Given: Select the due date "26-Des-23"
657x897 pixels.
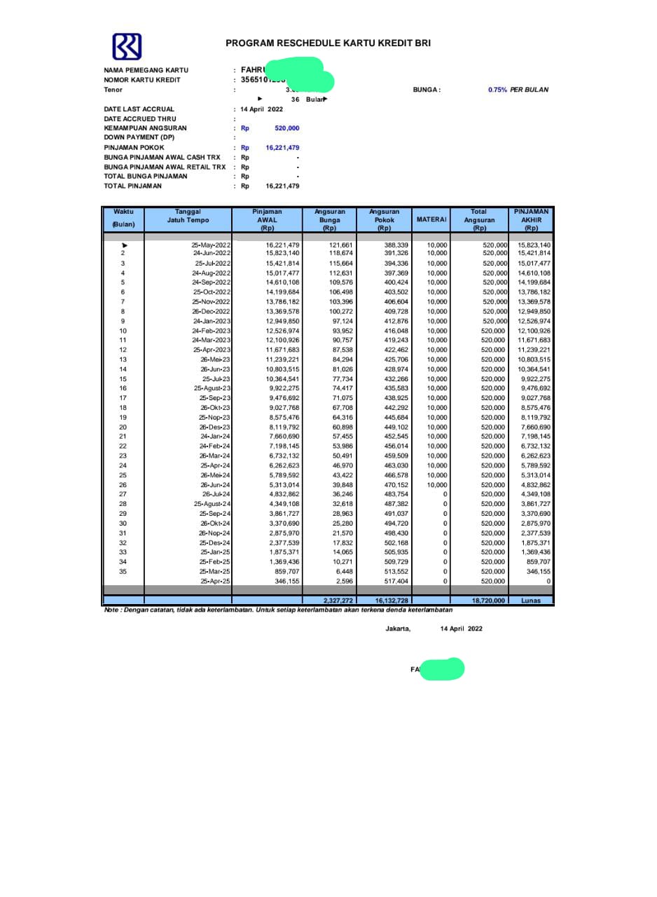Looking at the screenshot, I should 215,427.
